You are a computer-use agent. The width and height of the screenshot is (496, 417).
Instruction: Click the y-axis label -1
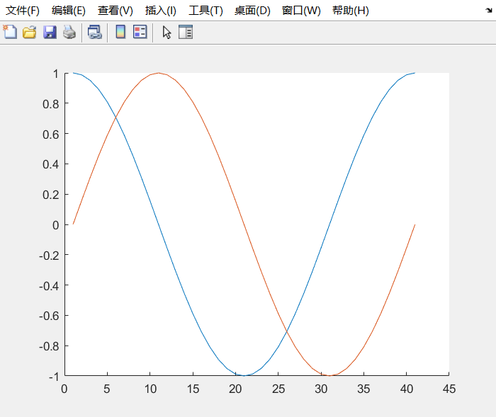(54, 377)
